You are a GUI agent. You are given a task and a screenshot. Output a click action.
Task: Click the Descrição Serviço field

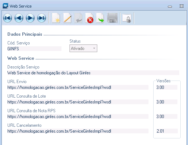click(x=93, y=73)
